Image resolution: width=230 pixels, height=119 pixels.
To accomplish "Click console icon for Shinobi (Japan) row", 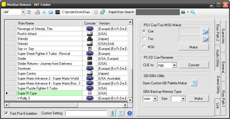I will coord(90,38).
